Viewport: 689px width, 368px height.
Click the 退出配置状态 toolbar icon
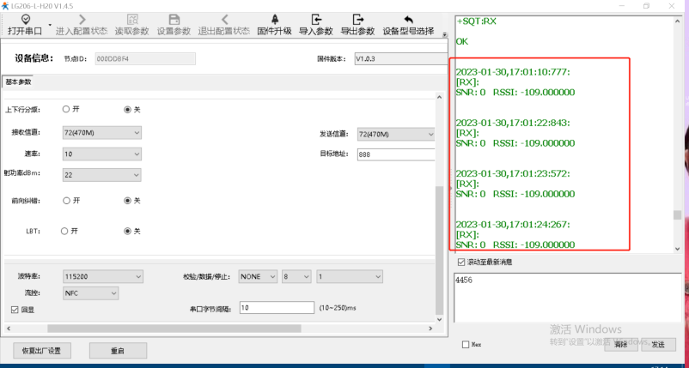click(x=224, y=19)
